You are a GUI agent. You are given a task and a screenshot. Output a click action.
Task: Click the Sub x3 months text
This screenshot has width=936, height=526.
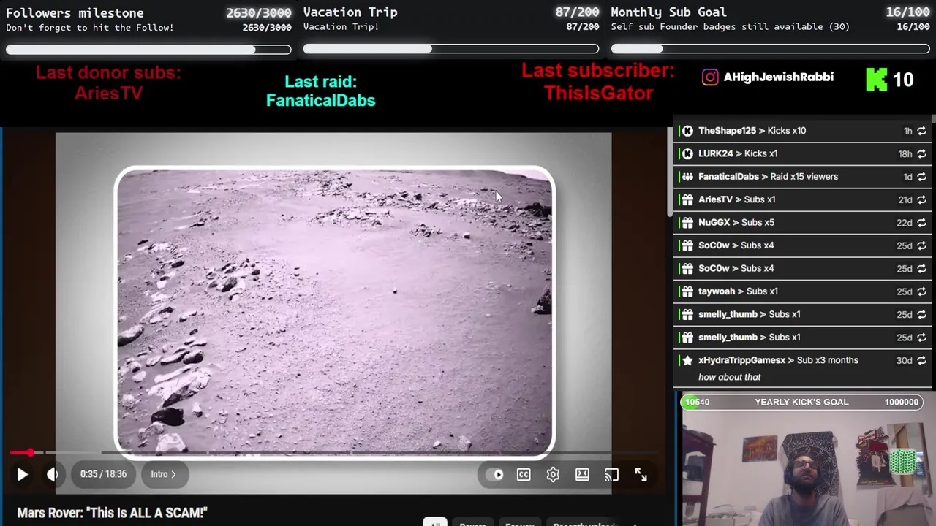(827, 360)
